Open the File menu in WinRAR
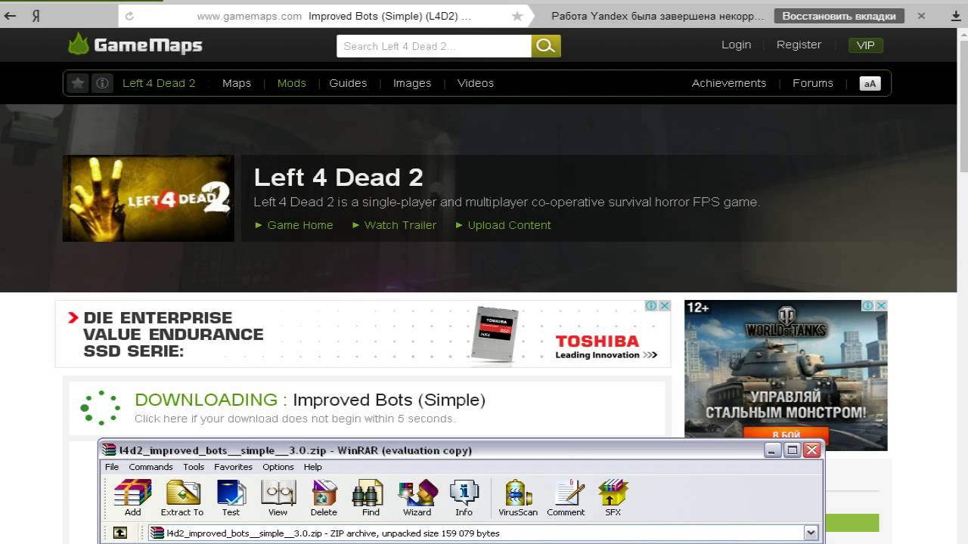This screenshot has width=968, height=544. 112,467
